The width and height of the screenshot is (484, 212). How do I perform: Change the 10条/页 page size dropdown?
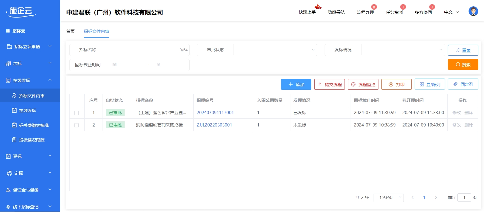pos(388,198)
